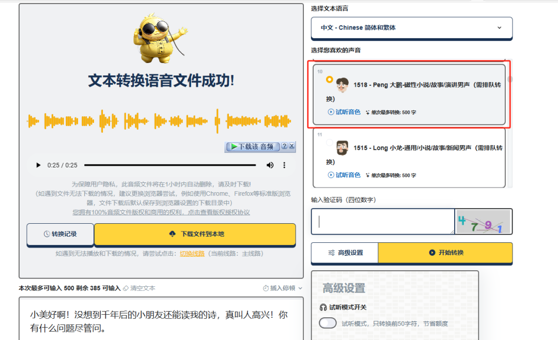Click the 试听音色 preview icon for Long voice
The height and width of the screenshot is (340, 558).
point(331,175)
